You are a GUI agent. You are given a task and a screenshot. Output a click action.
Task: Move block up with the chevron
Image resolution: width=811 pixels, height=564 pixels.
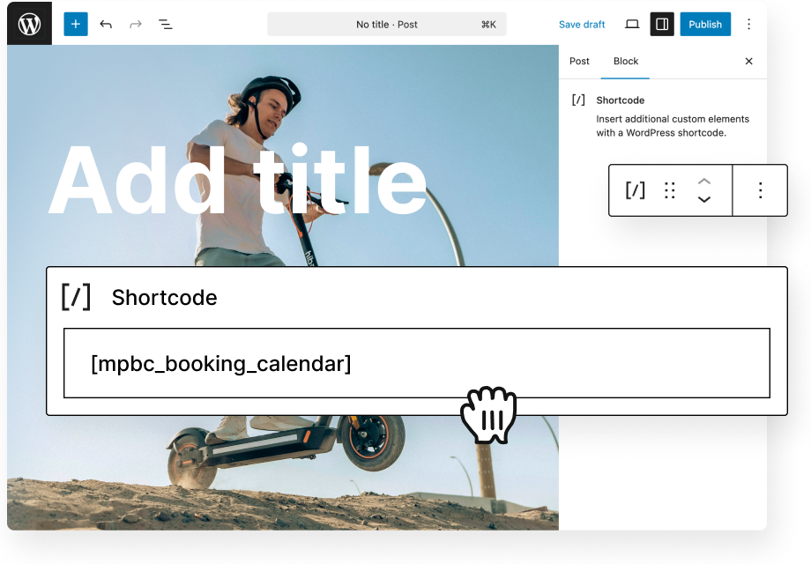[704, 181]
